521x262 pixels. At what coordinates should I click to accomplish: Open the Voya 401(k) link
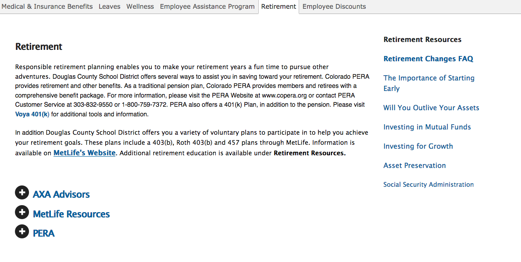pyautogui.click(x=32, y=115)
